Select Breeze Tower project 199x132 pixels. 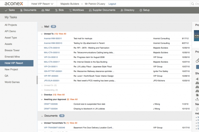(12, 50)
